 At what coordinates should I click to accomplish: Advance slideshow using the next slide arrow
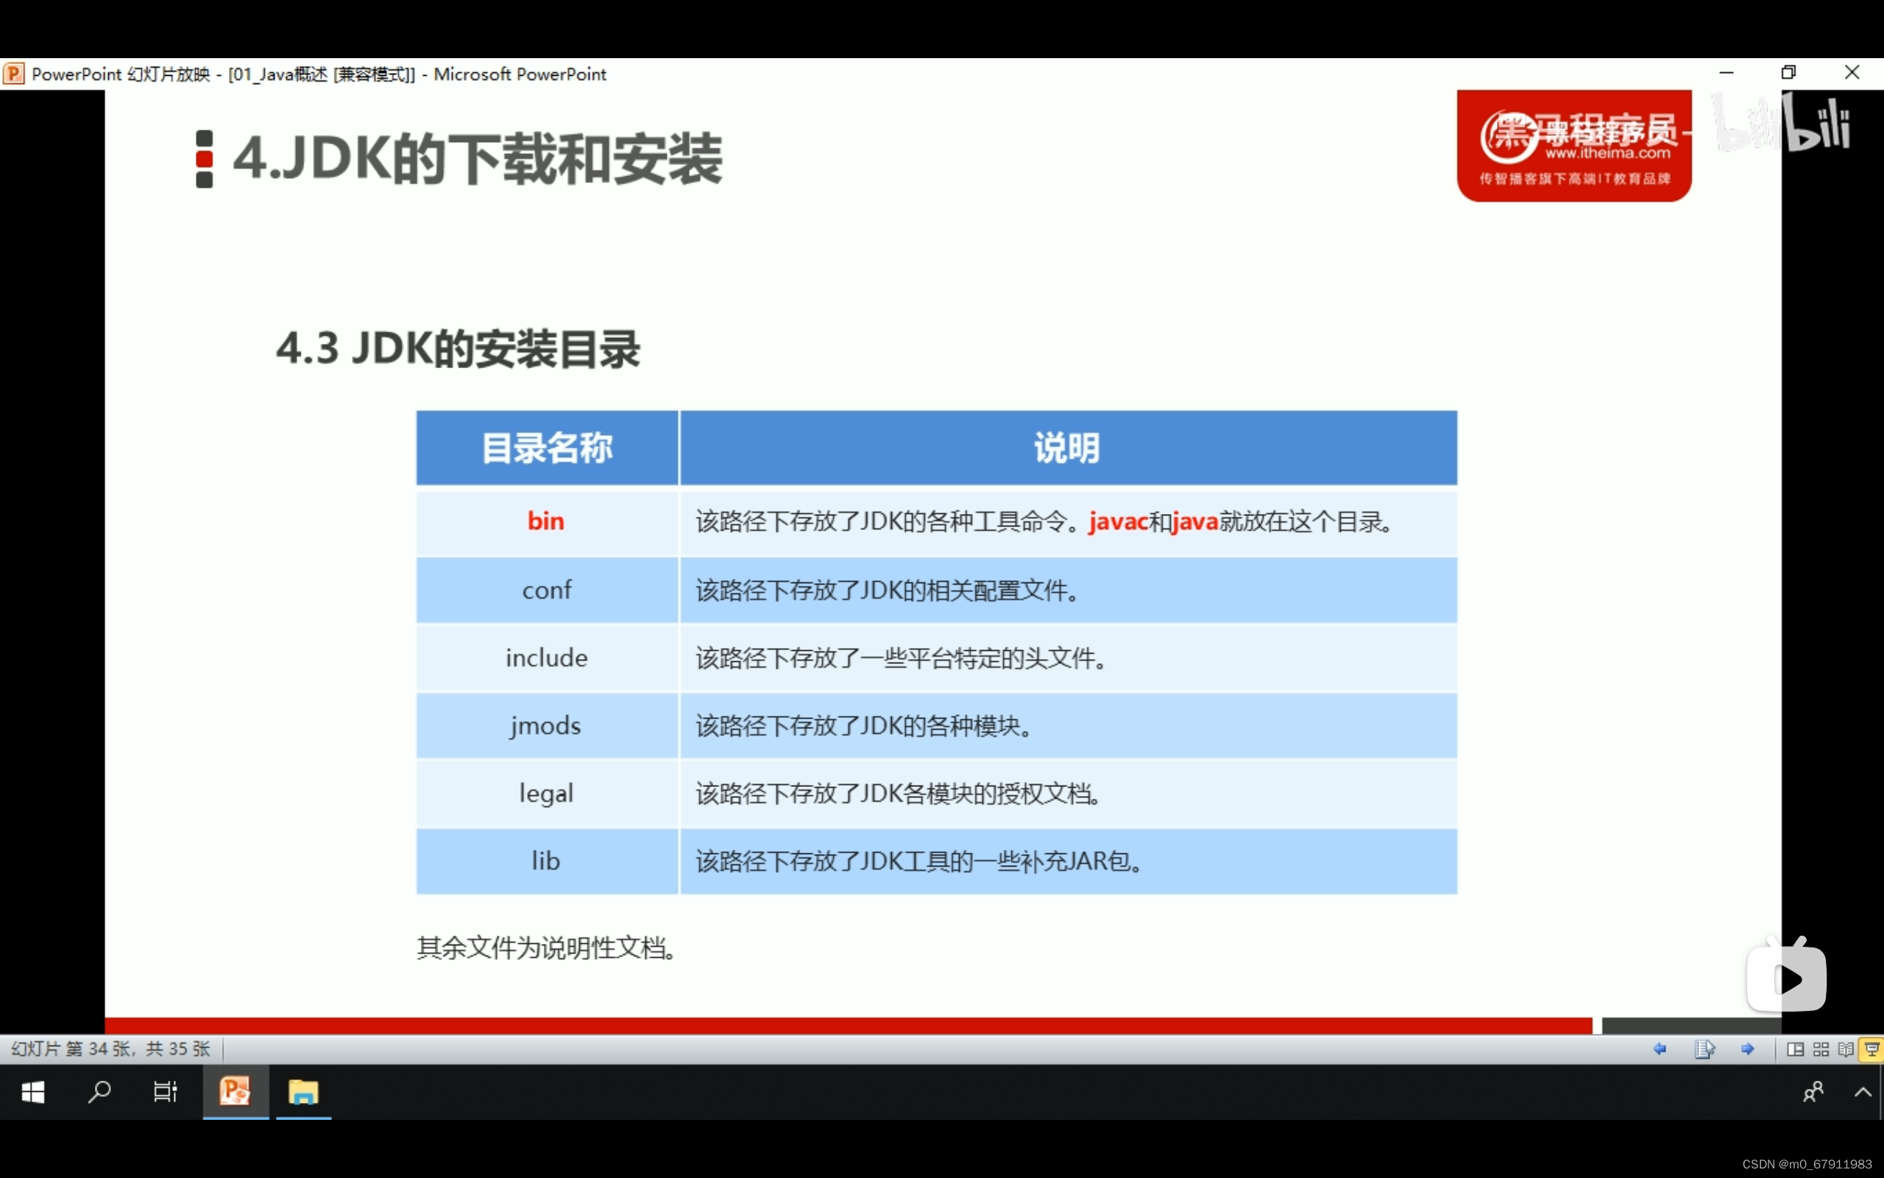tap(1748, 1049)
